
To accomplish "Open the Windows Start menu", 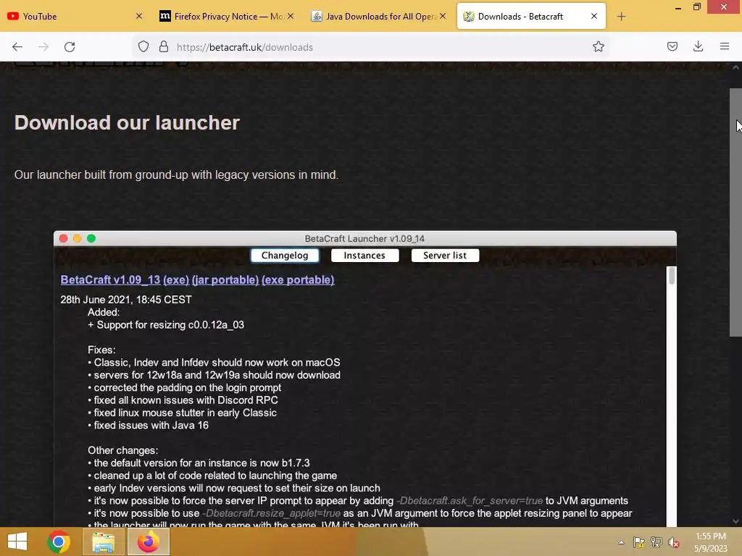I will (17, 542).
